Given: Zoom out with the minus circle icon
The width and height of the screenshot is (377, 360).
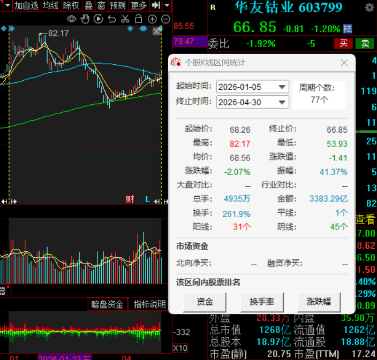Looking at the screenshot, I should pyautogui.click(x=165, y=19).
